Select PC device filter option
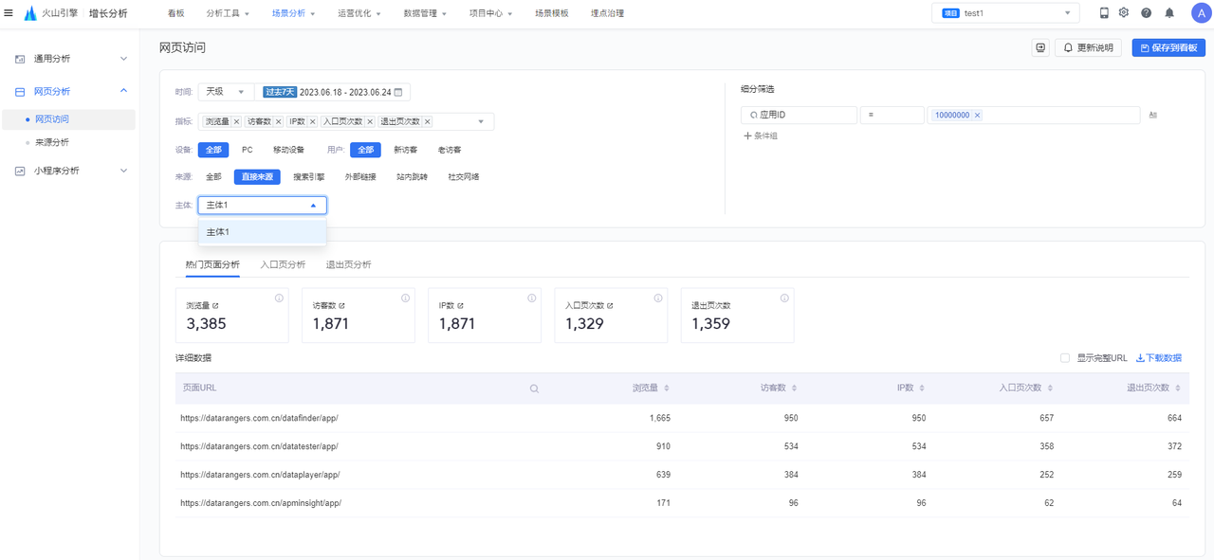This screenshot has height=560, width=1214. click(x=247, y=150)
